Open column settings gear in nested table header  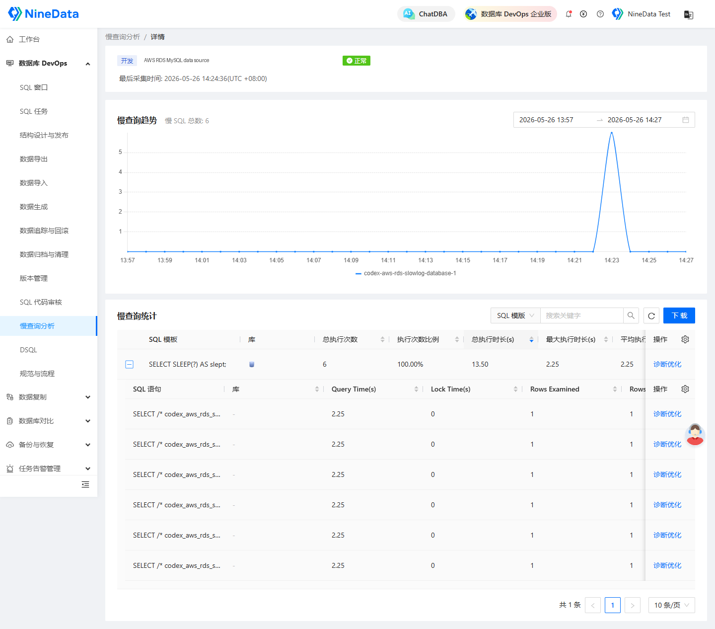point(685,389)
